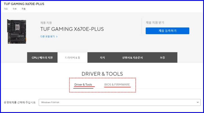Click the 운영체제를 선택해 주십시요 label

[20, 102]
